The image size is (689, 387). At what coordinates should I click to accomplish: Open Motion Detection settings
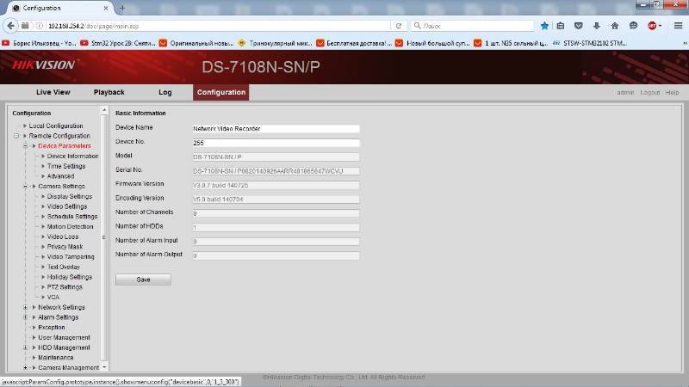(x=71, y=227)
